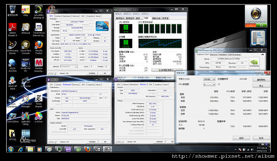
Task: Launch Splendid Utility shortcut
Action: coord(26,118)
